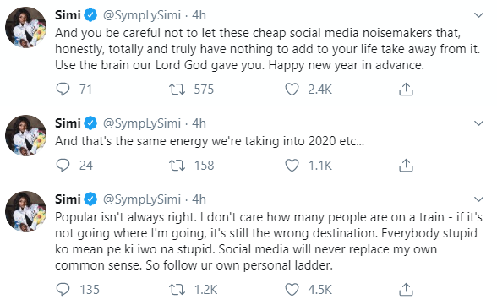Screen dimensions: 497x305
Task: Expand the more-options chevron on the 2020 tweet
Action: point(478,123)
